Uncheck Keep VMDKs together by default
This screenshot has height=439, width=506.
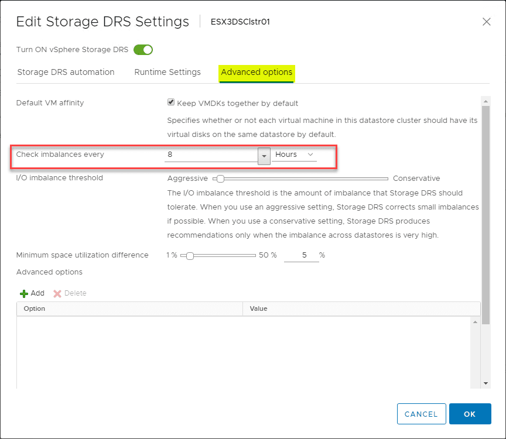click(171, 102)
